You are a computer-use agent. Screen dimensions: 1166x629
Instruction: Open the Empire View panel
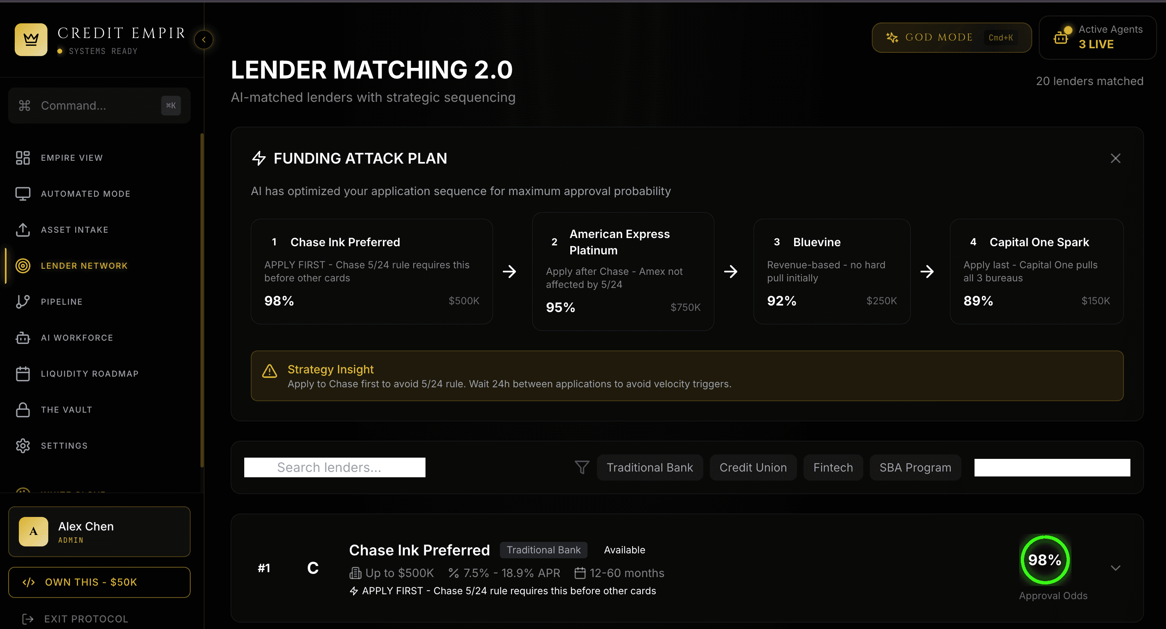pos(72,157)
